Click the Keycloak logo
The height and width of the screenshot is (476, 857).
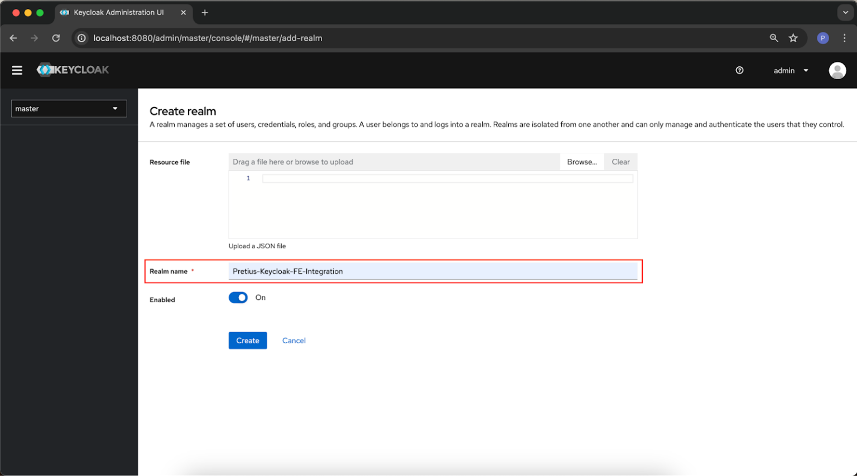(73, 70)
